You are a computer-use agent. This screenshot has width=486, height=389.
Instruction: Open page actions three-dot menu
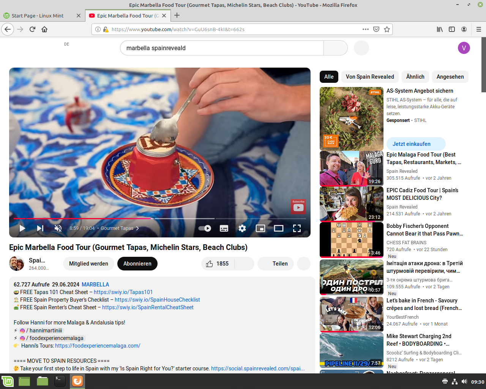(366, 29)
